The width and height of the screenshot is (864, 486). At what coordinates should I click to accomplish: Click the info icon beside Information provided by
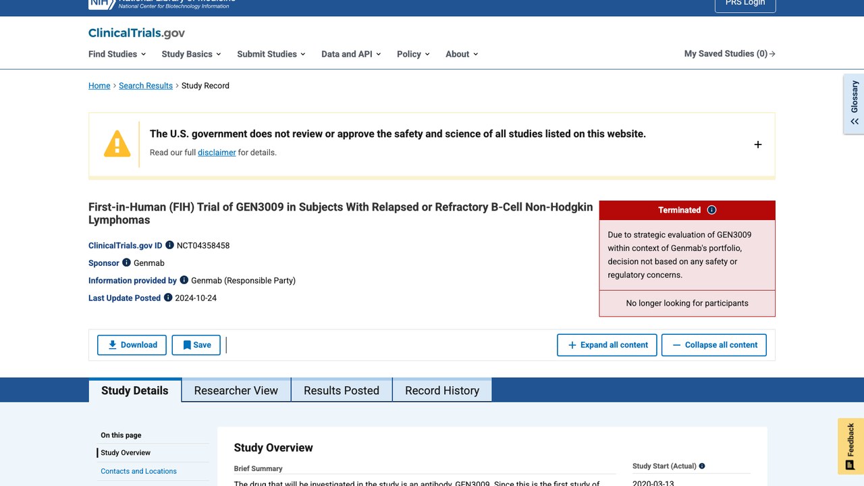[184, 280]
